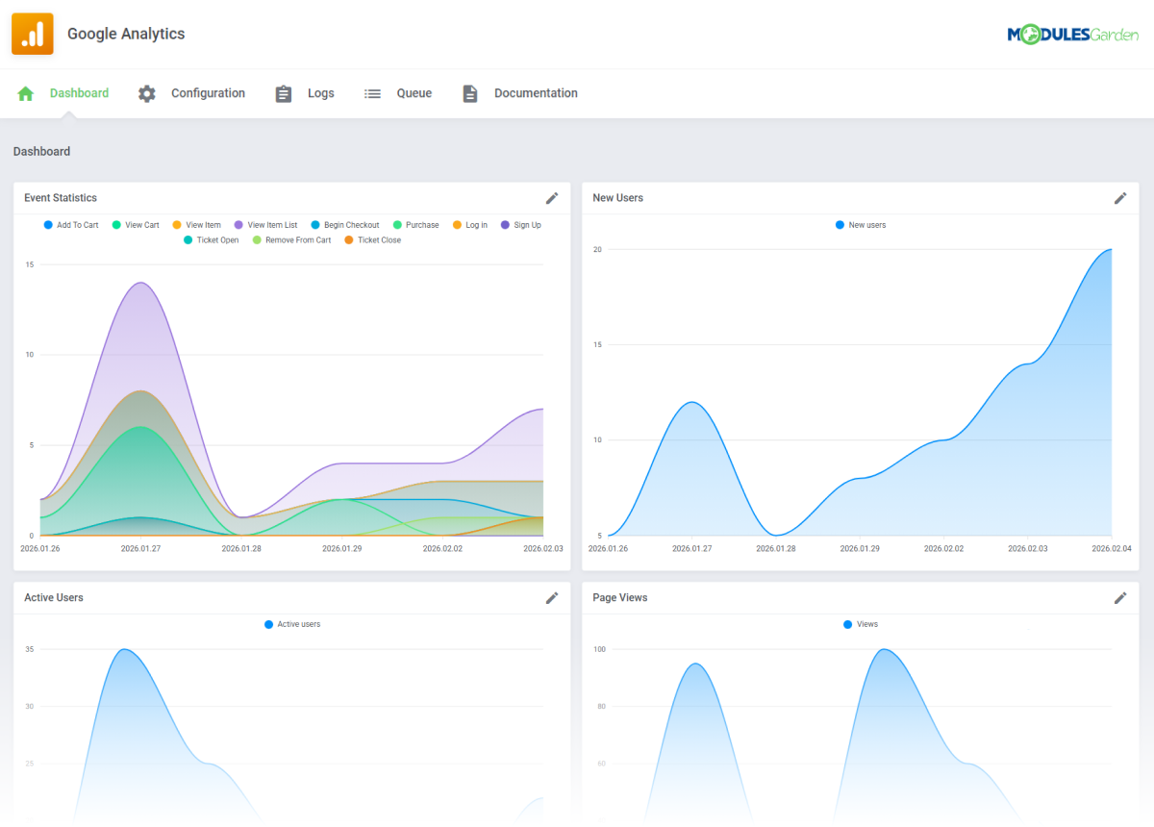Click the purple View Item List peak in Event Statistics
This screenshot has height=827, width=1154.
[x=141, y=283]
